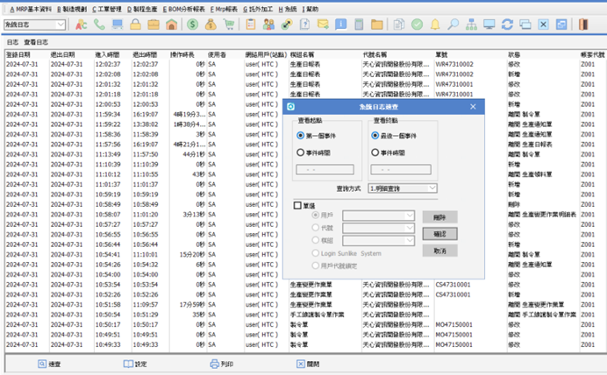
Task: Select the 用戶 radio option
Action: tap(316, 216)
